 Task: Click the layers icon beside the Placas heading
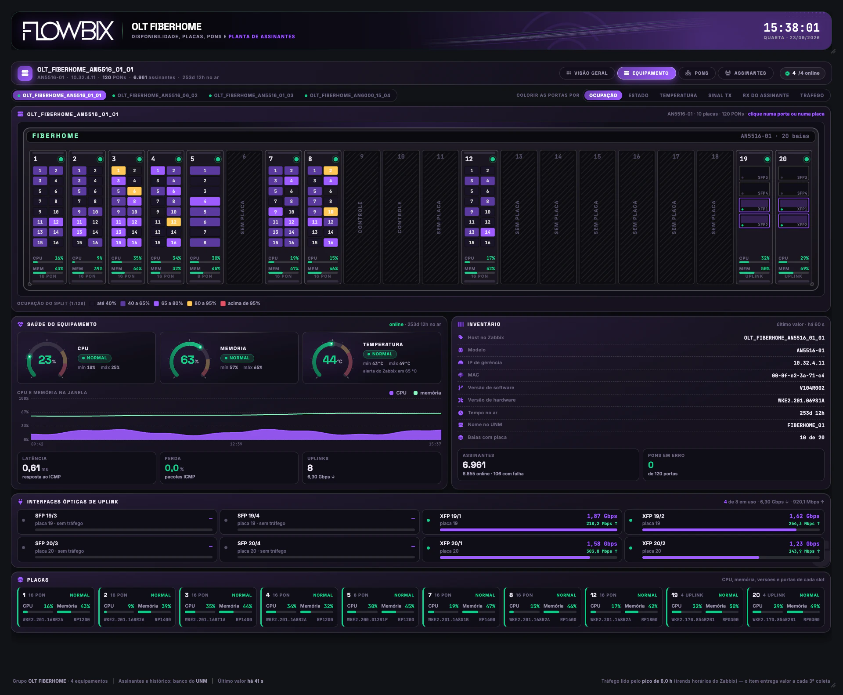coord(20,579)
